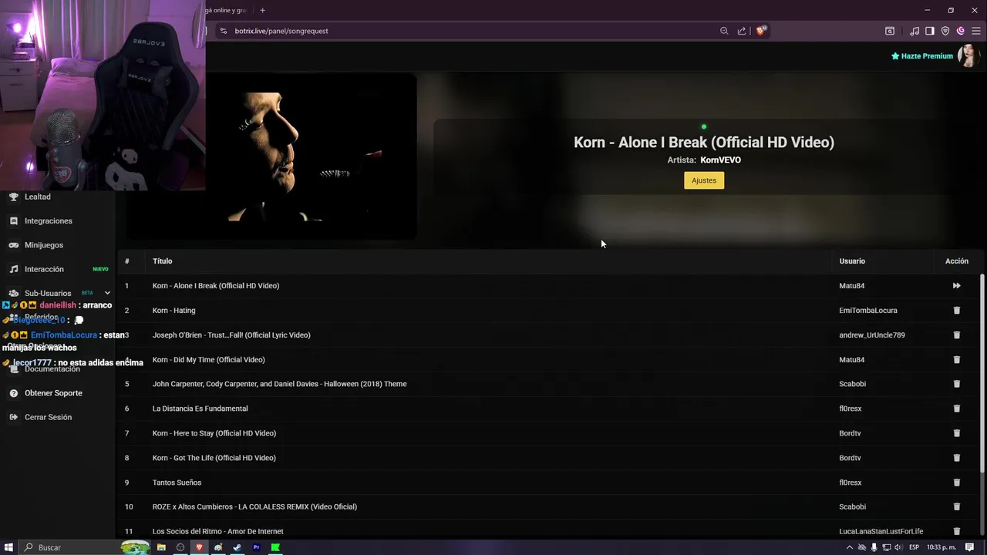
Task: Click the Obtener Soporte question mark icon
Action: (14, 393)
